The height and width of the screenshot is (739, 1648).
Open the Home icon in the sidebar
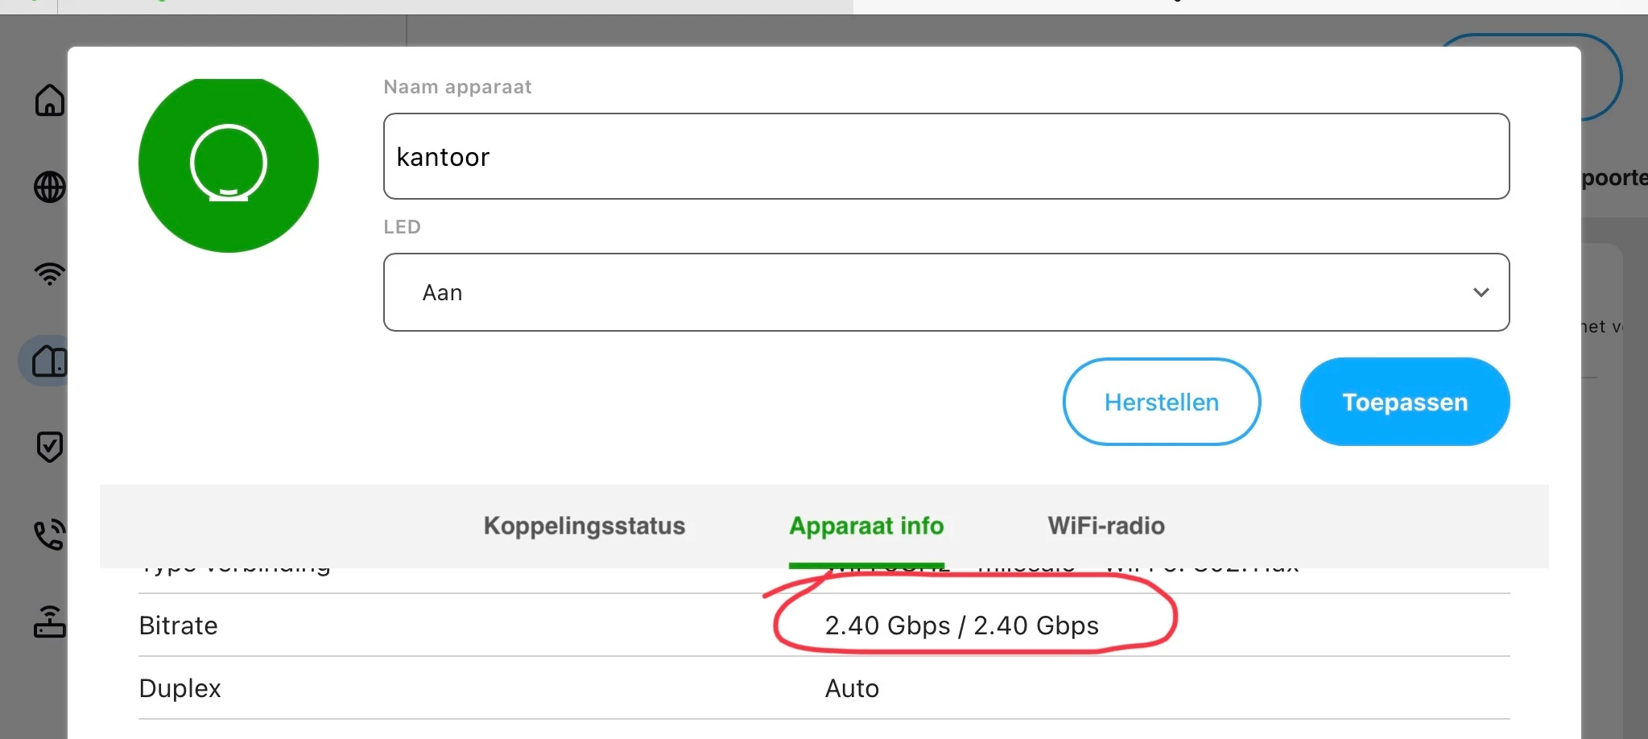tap(49, 101)
